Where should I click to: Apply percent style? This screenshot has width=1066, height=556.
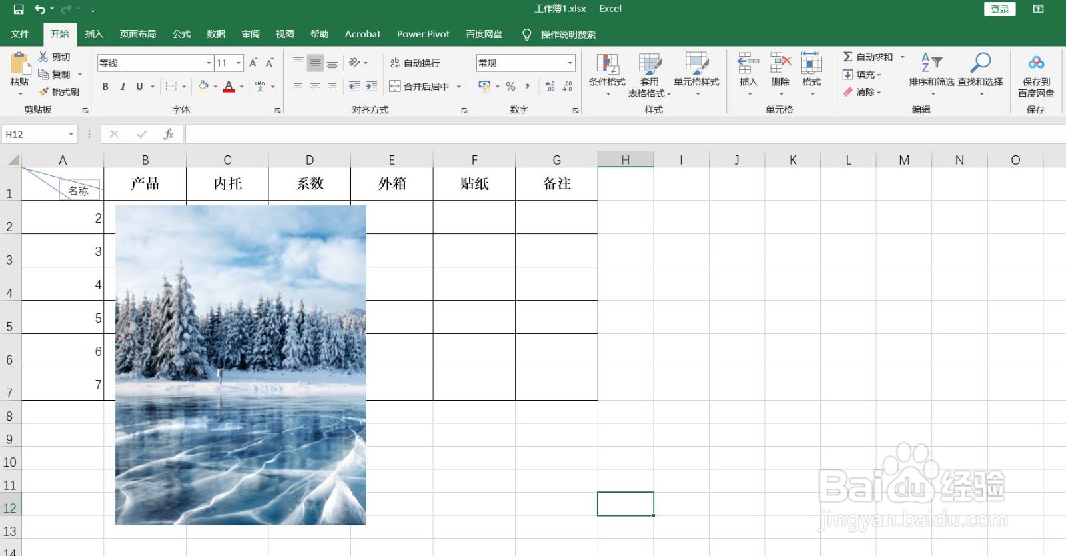tap(510, 87)
